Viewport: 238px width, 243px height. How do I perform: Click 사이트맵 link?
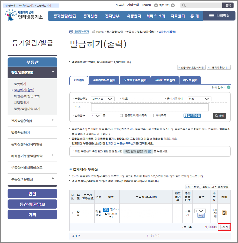[133, 5]
